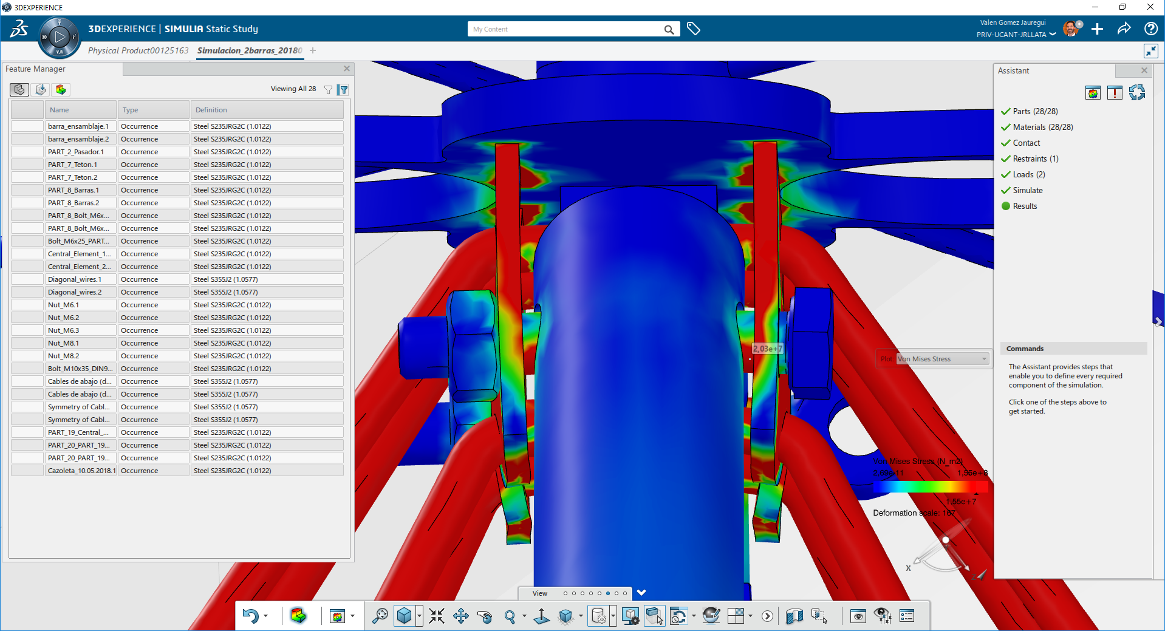Click the dashed-box selection trap icon
Image resolution: width=1165 pixels, height=631 pixels.
click(x=819, y=616)
